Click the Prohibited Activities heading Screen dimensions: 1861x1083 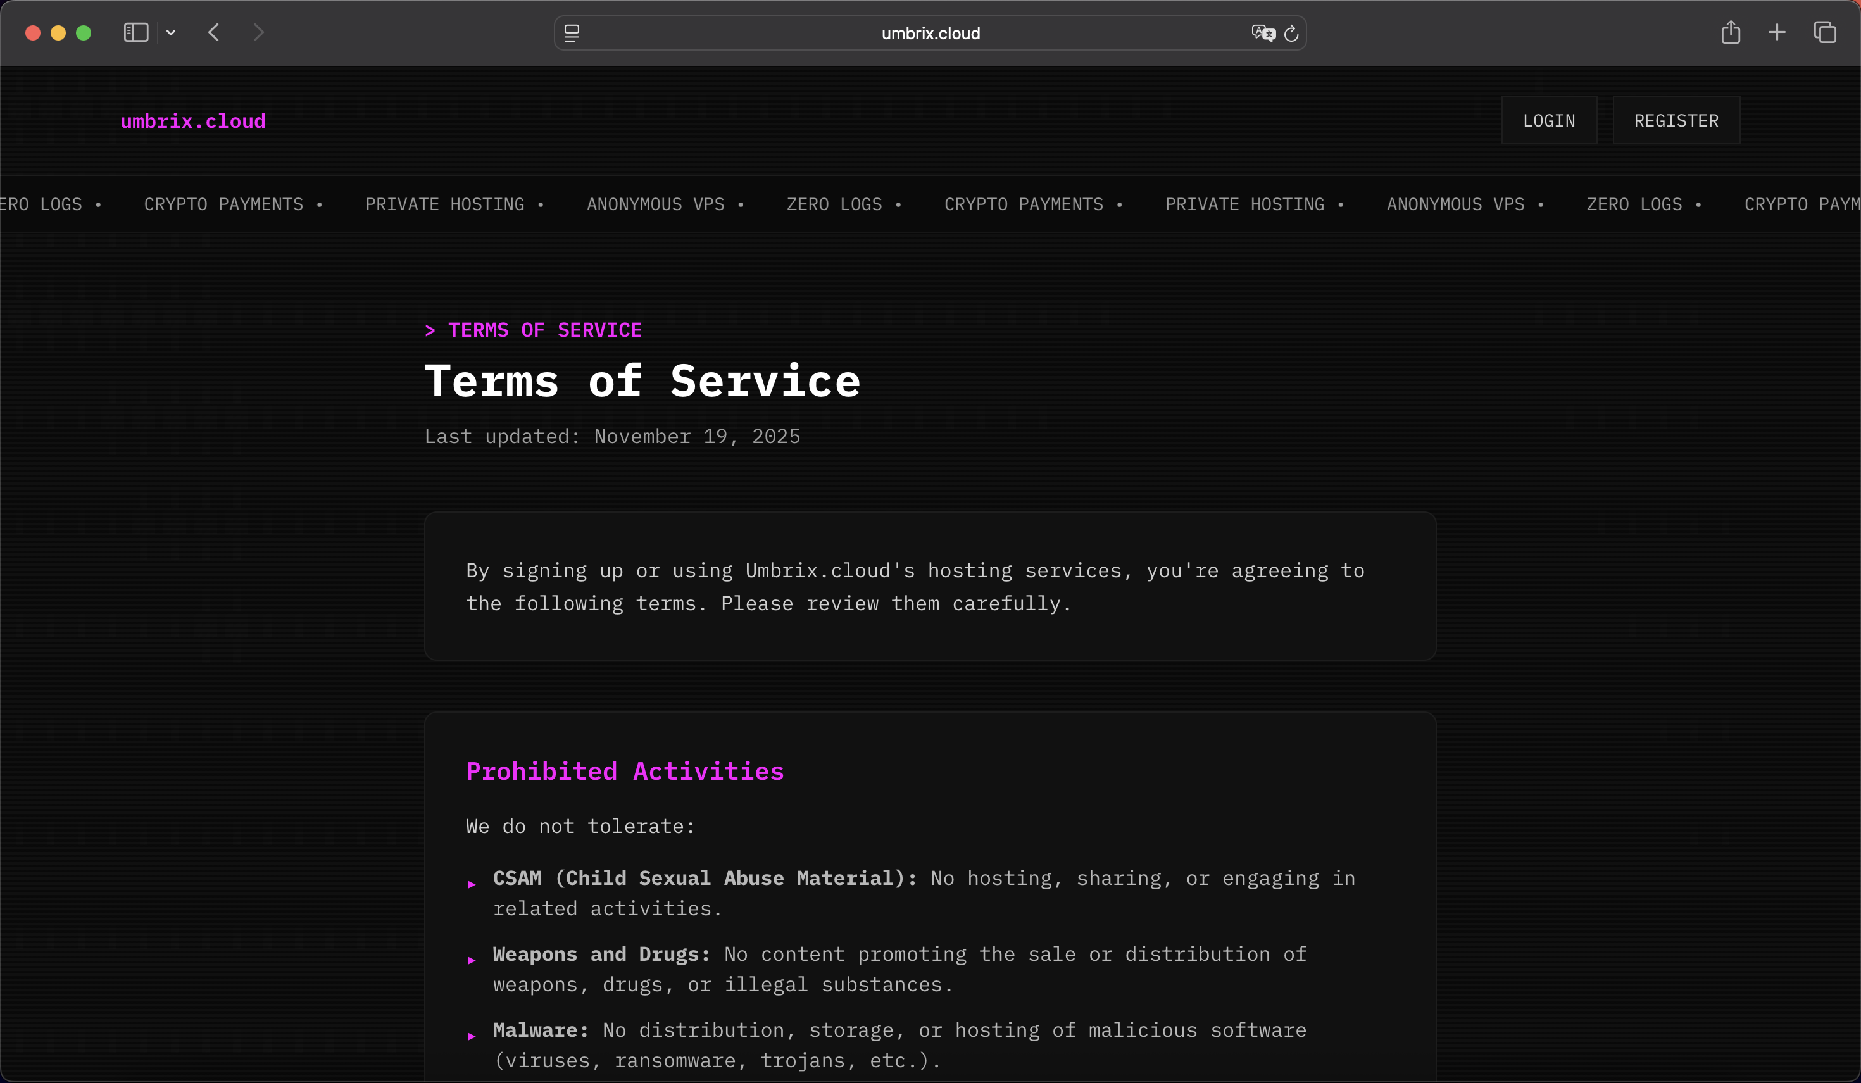click(x=624, y=772)
